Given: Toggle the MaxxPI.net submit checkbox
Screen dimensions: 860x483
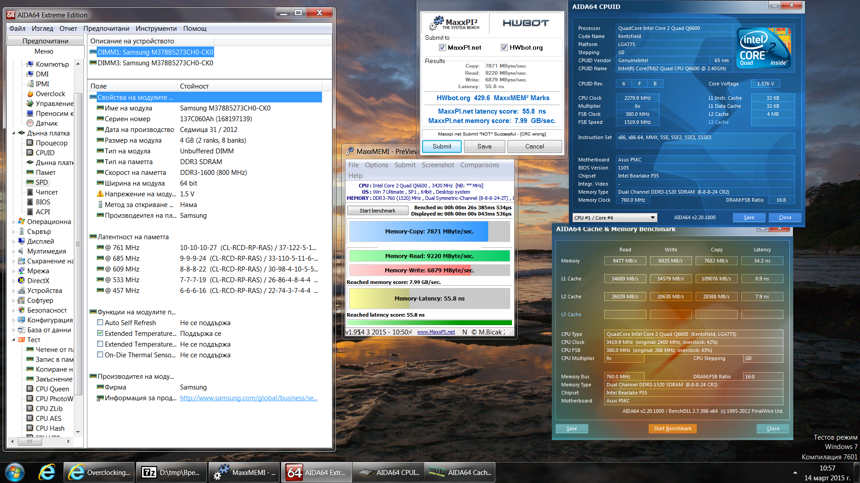Looking at the screenshot, I should pos(443,47).
